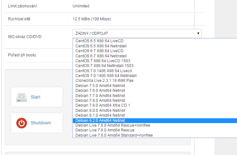
Task: Choose Debian 7.5.0 Amd64 Netinst
Action: pyautogui.click(x=100, y=86)
